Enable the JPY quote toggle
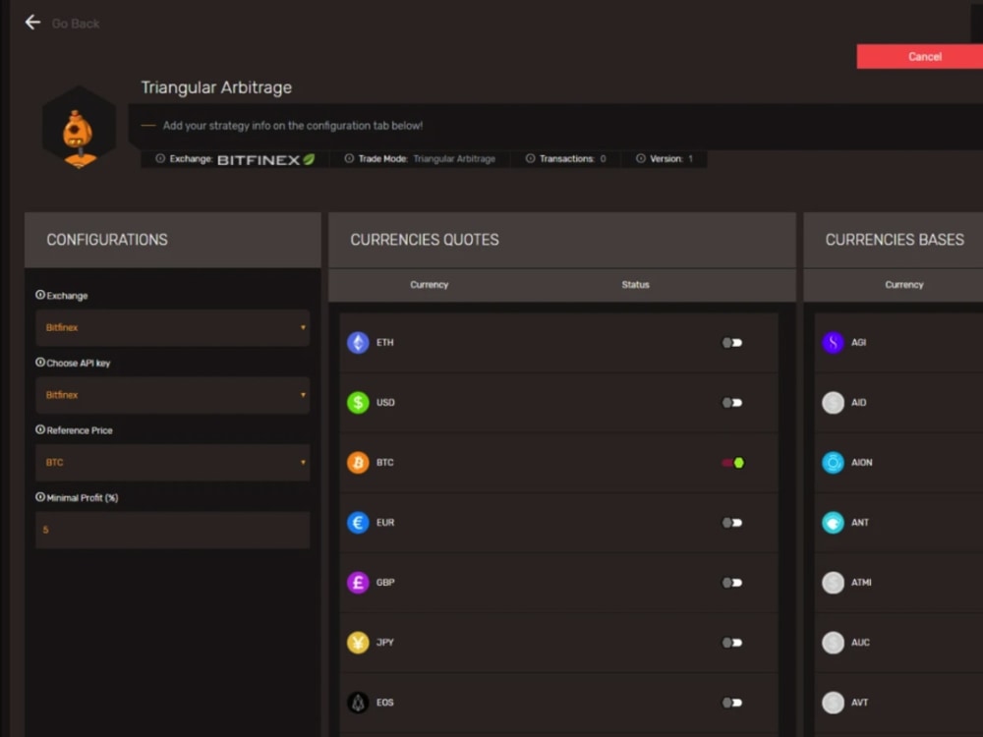The height and width of the screenshot is (737, 983). coord(732,643)
